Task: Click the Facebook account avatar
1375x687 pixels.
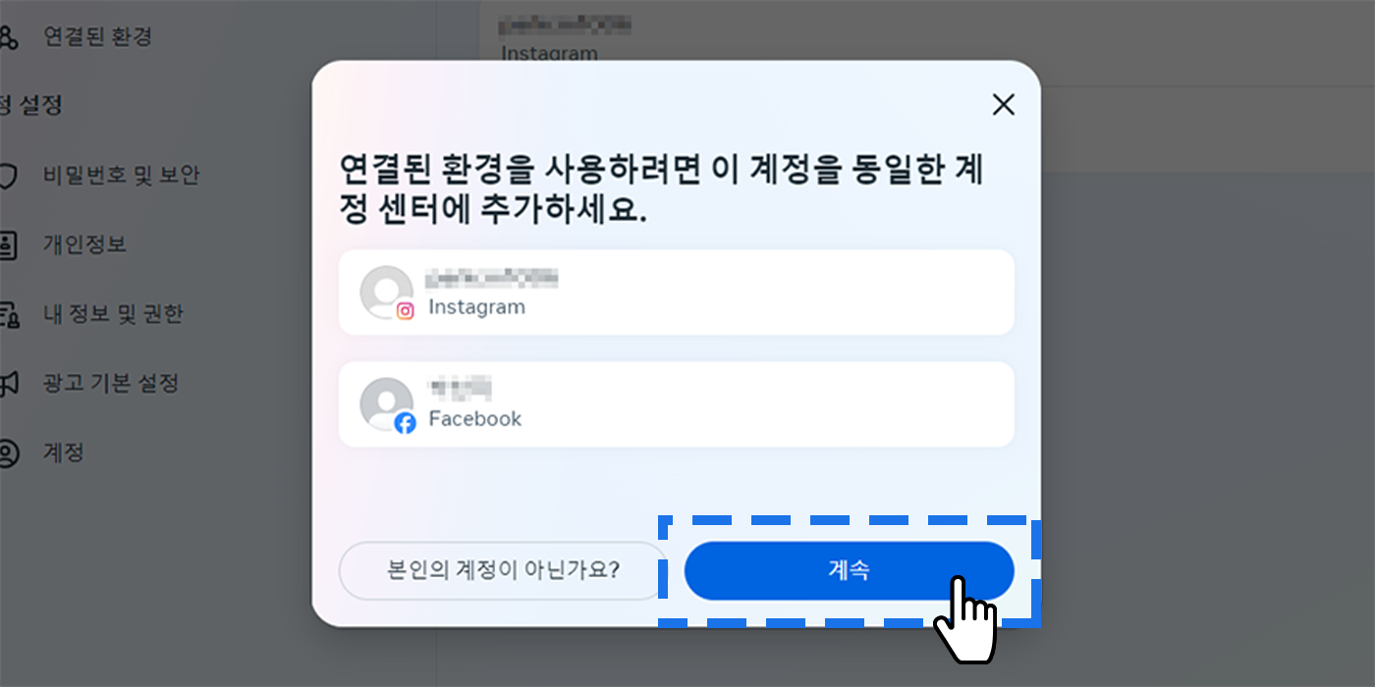Action: 386,404
